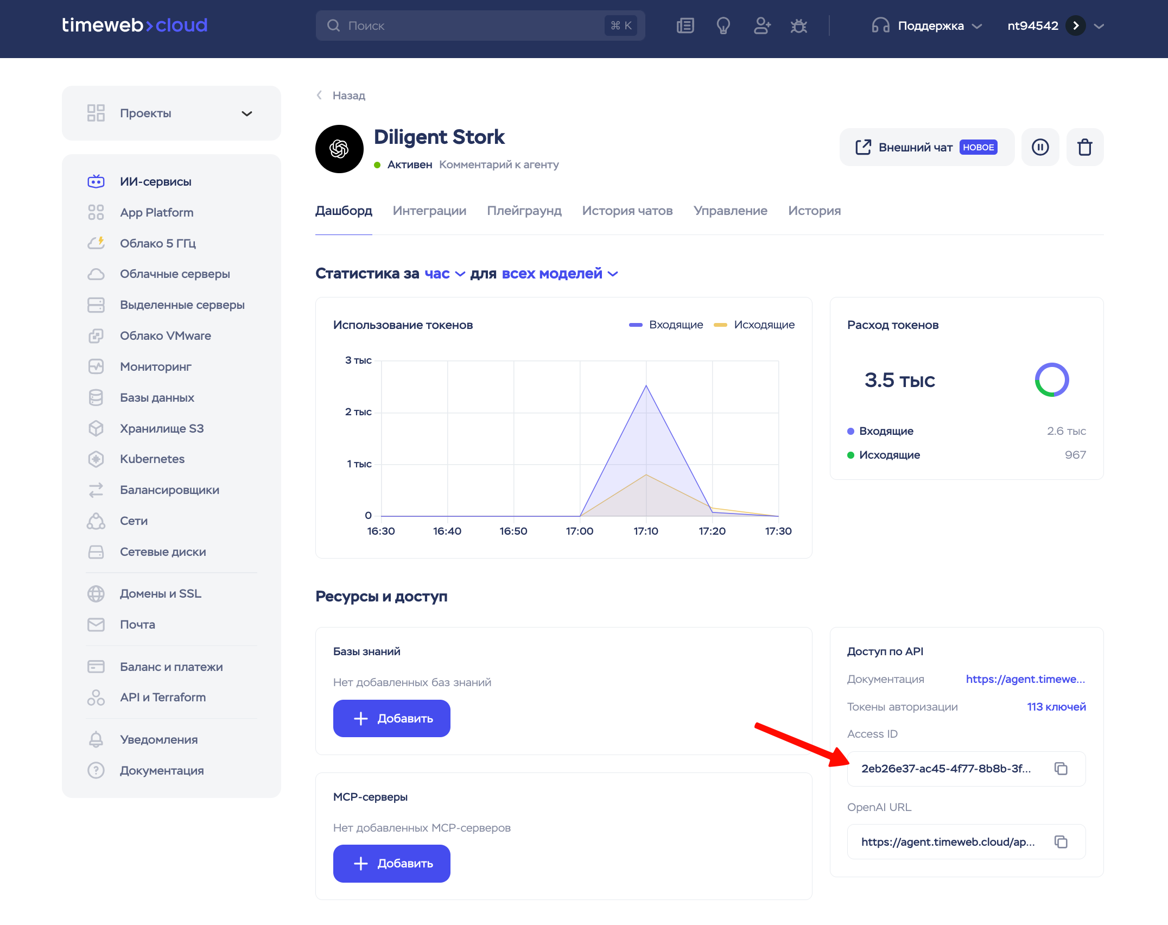This screenshot has height=925, width=1168.
Task: Focus the Поиск search field
Action: [480, 26]
